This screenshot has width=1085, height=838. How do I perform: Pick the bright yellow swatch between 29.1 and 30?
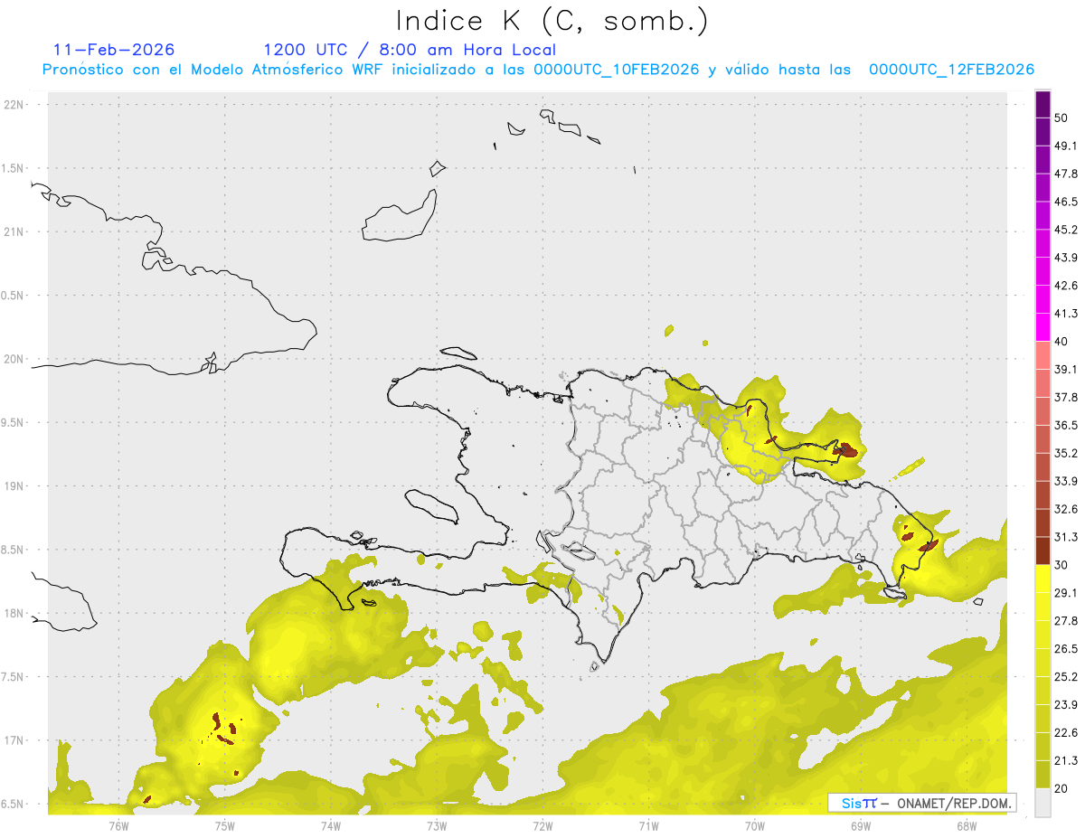(x=1043, y=579)
